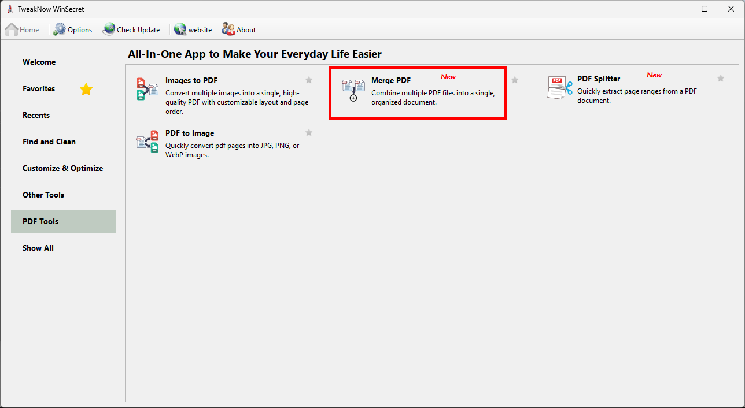Click the 'Quickly convert pdf pages' description
Screen dimensions: 745x408
[233, 150]
